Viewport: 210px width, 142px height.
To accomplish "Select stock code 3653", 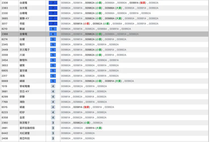I will 5,65.
